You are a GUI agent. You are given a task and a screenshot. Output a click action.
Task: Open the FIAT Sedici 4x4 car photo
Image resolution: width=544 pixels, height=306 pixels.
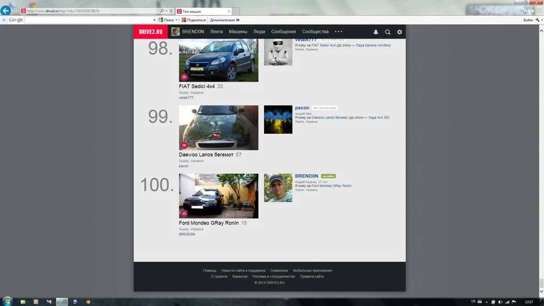click(x=219, y=61)
